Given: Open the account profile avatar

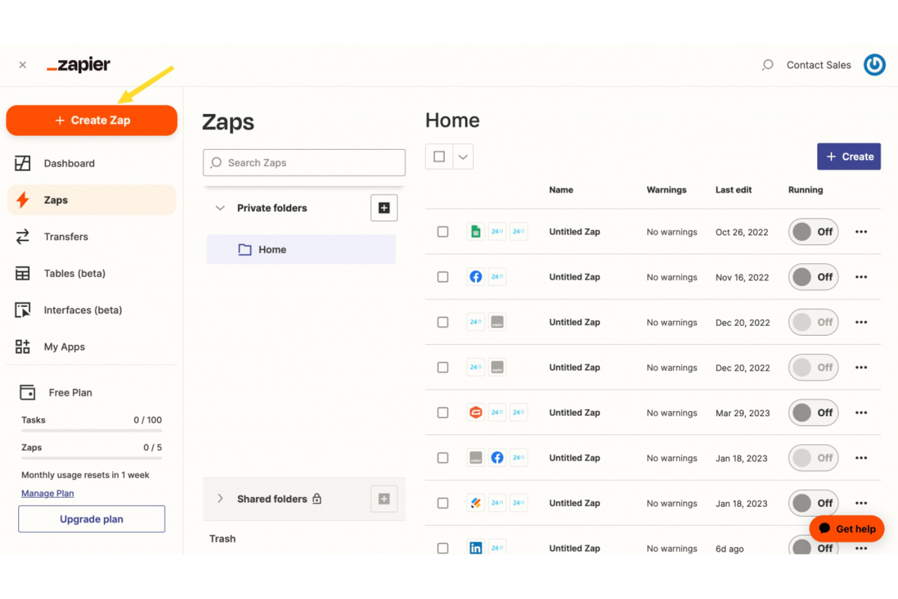Looking at the screenshot, I should click(874, 64).
